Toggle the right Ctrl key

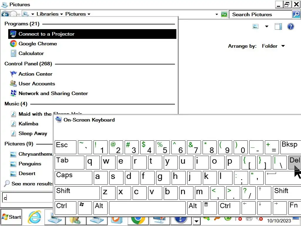click(229, 208)
